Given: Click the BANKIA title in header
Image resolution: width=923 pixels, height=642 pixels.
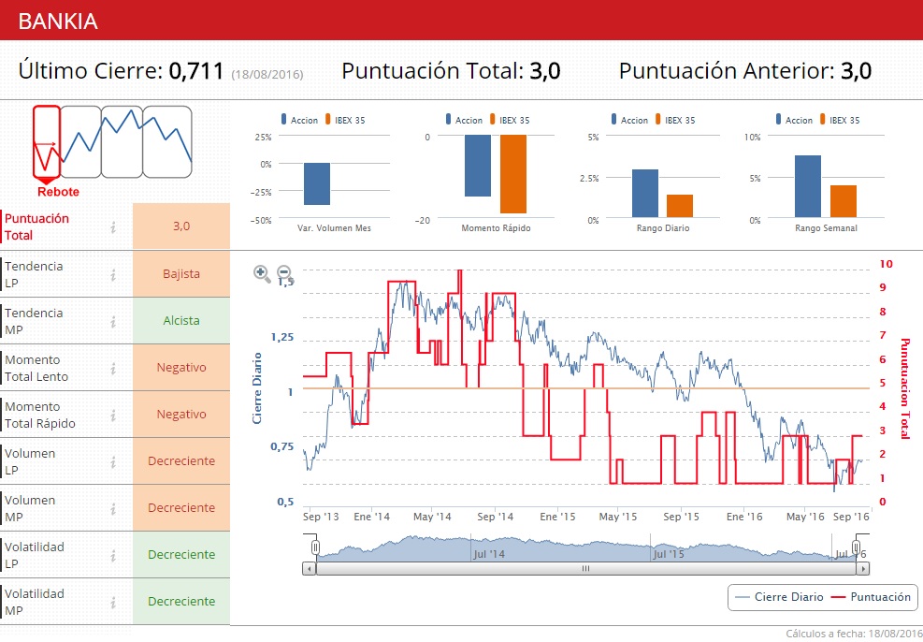Looking at the screenshot, I should pos(58,22).
